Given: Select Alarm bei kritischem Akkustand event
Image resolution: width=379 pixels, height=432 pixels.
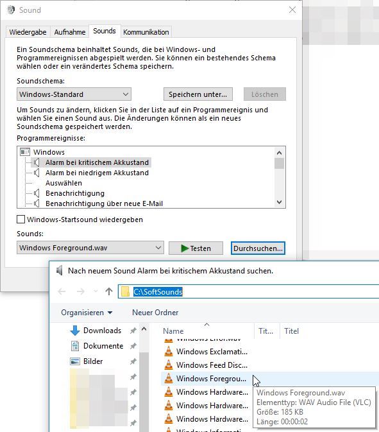Looking at the screenshot, I should pos(97,162).
